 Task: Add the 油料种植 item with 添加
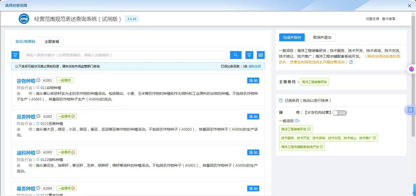(x=253, y=152)
